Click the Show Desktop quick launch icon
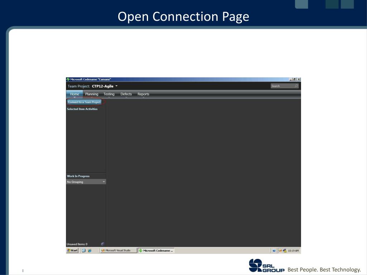 click(x=84, y=250)
